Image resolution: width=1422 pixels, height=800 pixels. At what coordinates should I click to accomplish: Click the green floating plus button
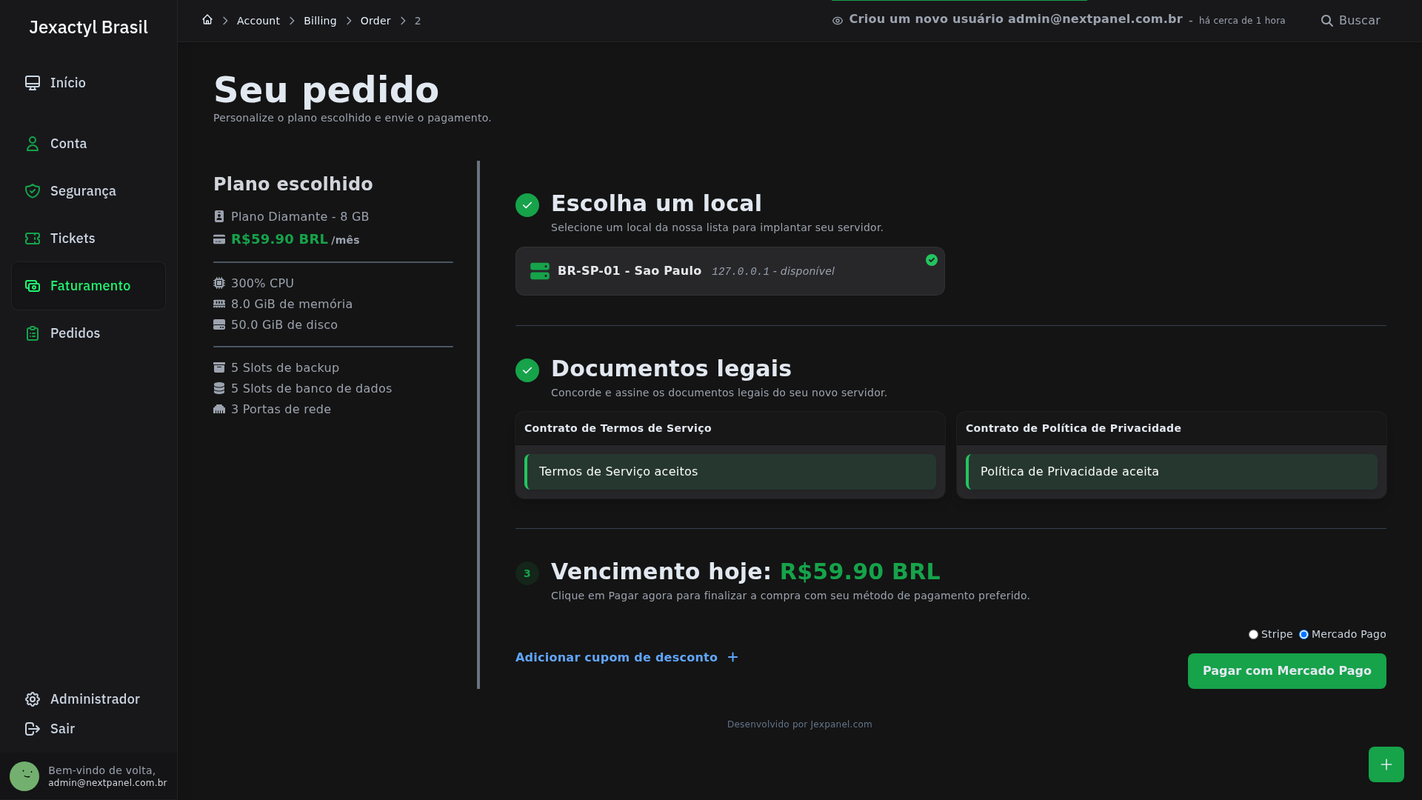(1386, 764)
